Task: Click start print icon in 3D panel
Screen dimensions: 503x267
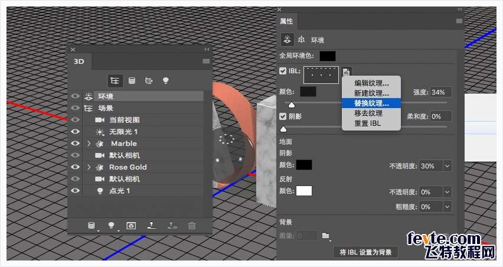Action: 151,226
